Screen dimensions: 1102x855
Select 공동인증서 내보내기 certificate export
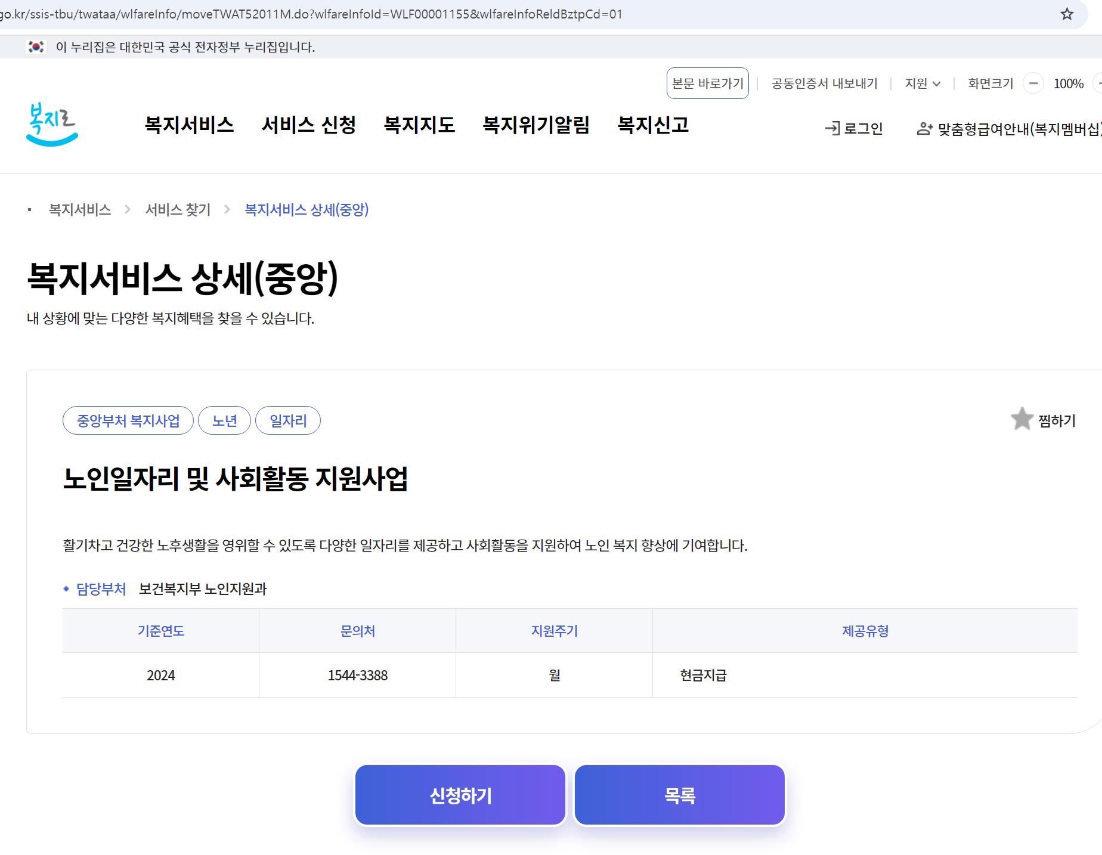tap(824, 83)
